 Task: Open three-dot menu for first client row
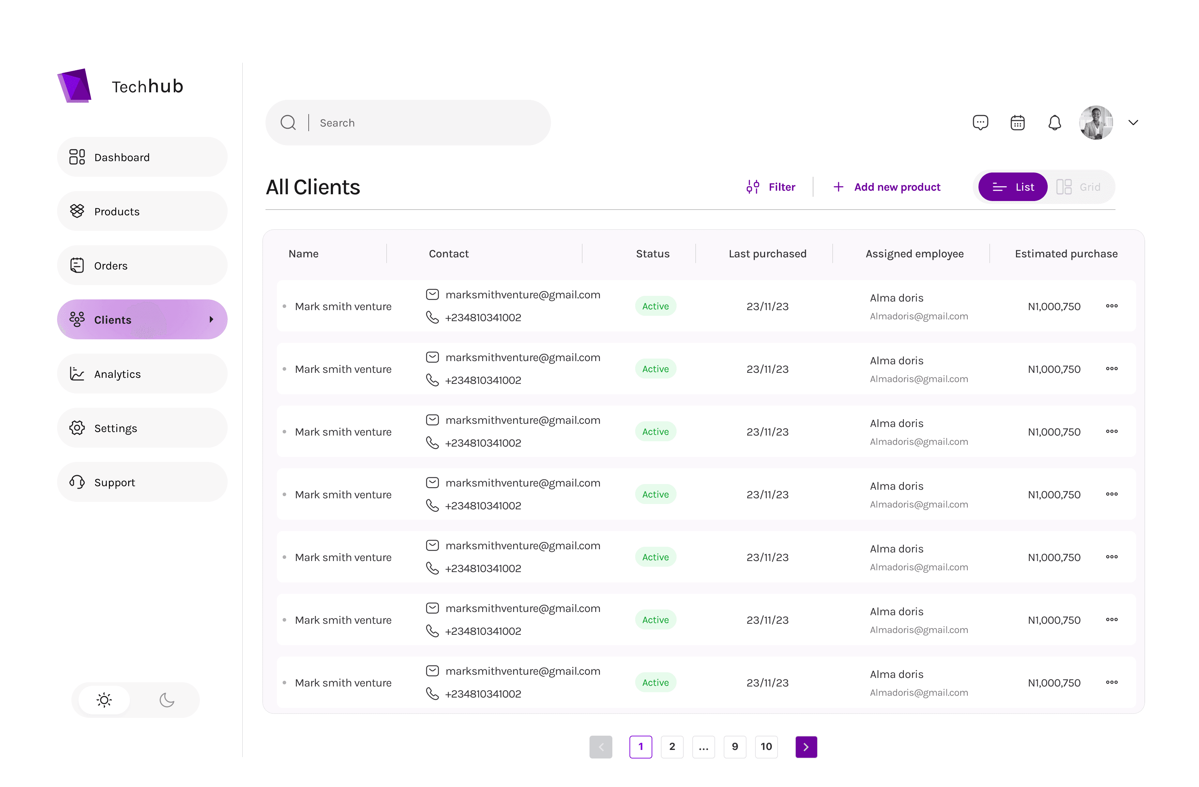tap(1111, 306)
